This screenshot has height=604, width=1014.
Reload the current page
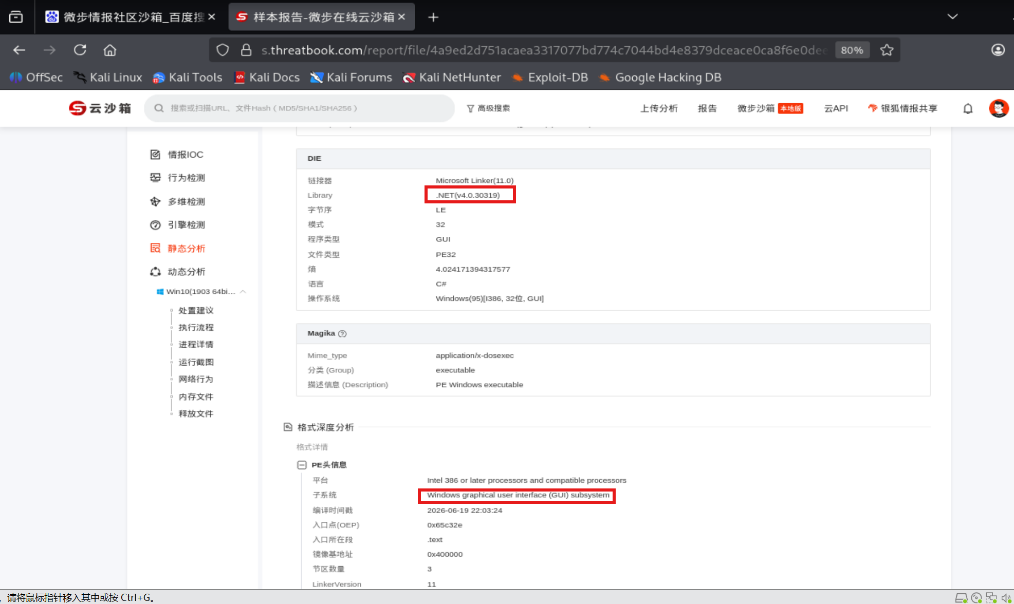[80, 50]
